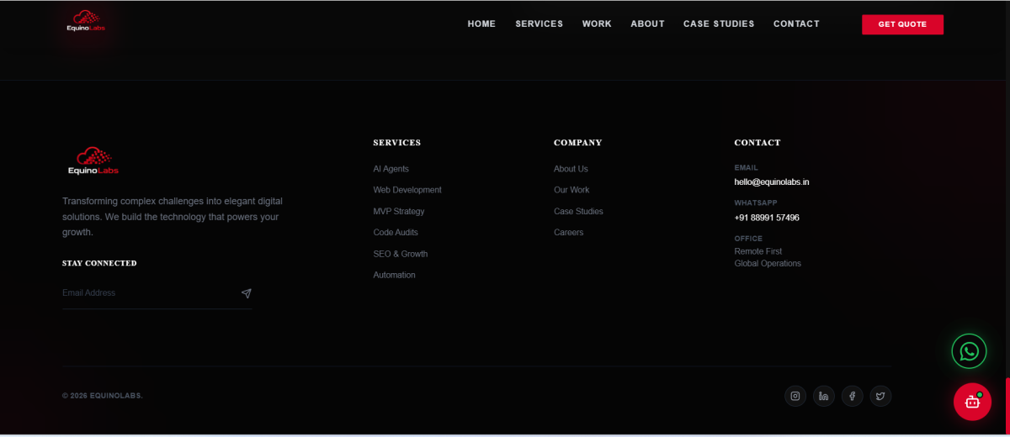Image resolution: width=1010 pixels, height=437 pixels.
Task: Click the Facebook social icon
Action: 852,396
